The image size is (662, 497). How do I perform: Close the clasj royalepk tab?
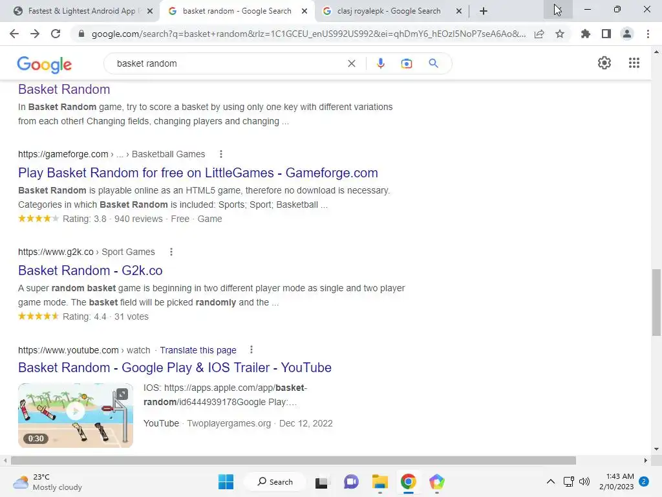[459, 12]
